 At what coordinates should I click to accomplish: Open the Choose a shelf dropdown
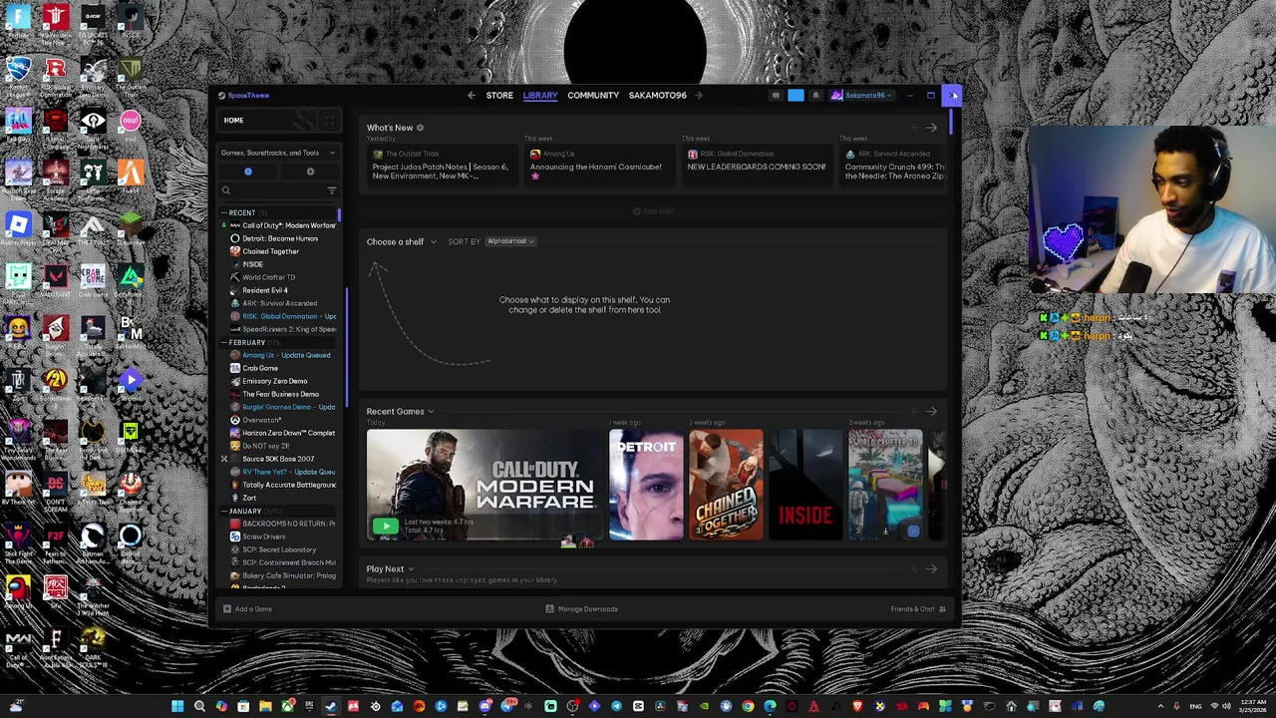[401, 242]
